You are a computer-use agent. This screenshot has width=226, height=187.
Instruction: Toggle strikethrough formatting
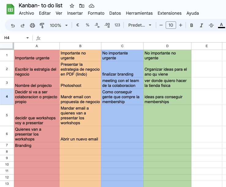[x=211, y=25]
